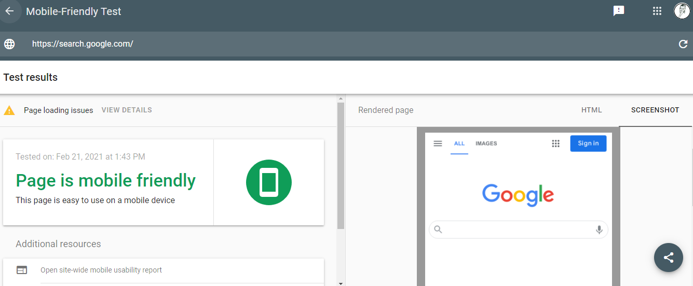
Task: Click the Google search box in screenshot
Action: pyautogui.click(x=518, y=230)
